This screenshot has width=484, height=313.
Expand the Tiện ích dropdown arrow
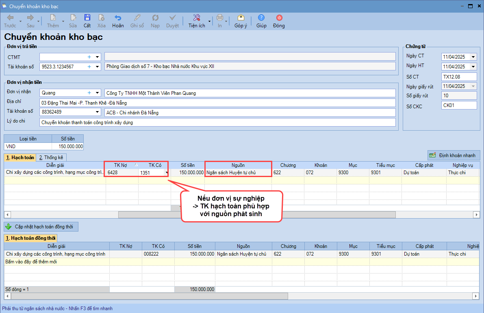point(209,22)
